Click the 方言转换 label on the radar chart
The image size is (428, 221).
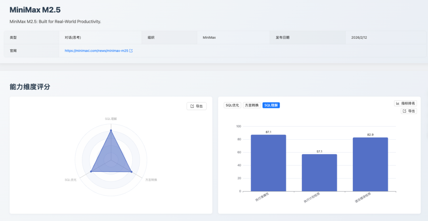tap(151, 180)
